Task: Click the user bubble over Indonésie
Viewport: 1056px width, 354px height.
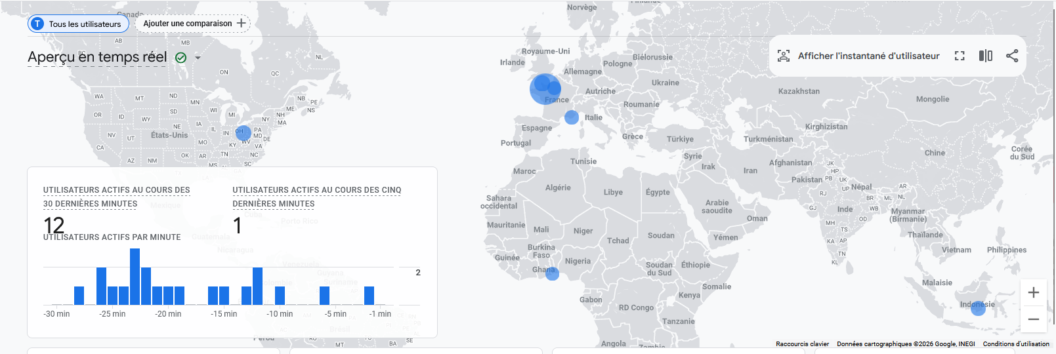Action: [978, 308]
